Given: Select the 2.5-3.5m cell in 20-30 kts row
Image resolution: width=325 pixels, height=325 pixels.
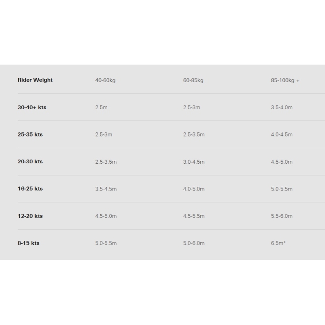Looking at the screenshot, I should point(106,162).
